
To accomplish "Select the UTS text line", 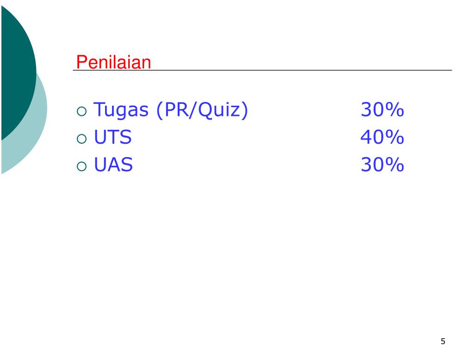I will point(113,137).
